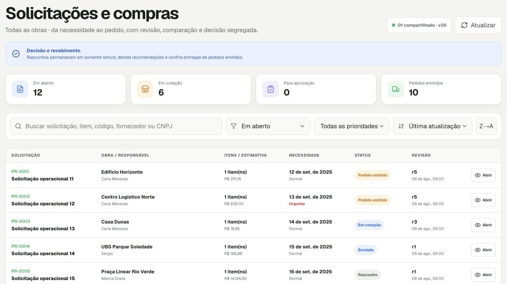507x284 pixels.
Task: Click Centro Logístico Norte in the table
Action: coord(128,197)
